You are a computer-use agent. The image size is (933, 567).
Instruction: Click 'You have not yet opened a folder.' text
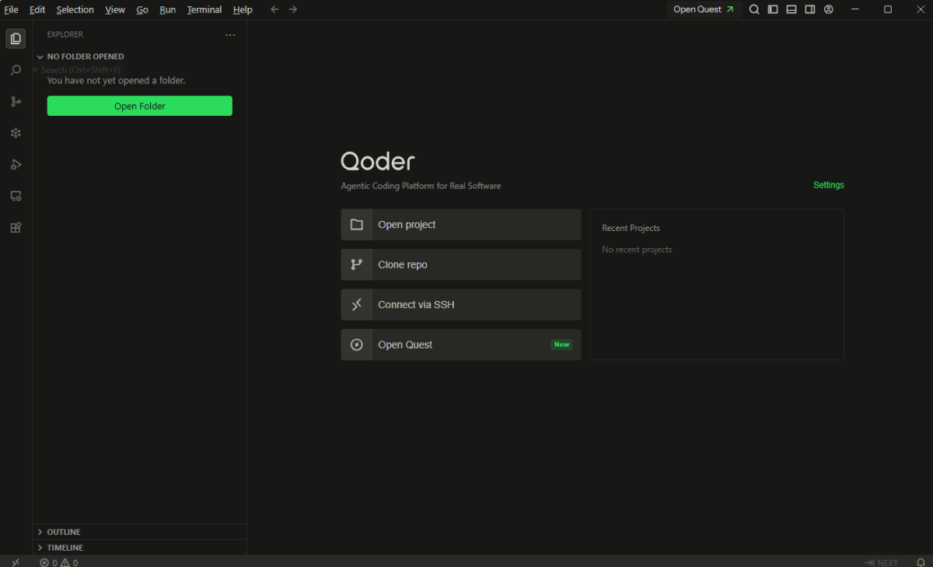pos(117,80)
